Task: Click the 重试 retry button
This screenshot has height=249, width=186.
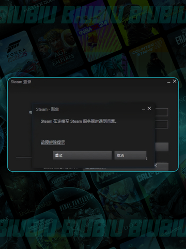Action: pyautogui.click(x=82, y=155)
